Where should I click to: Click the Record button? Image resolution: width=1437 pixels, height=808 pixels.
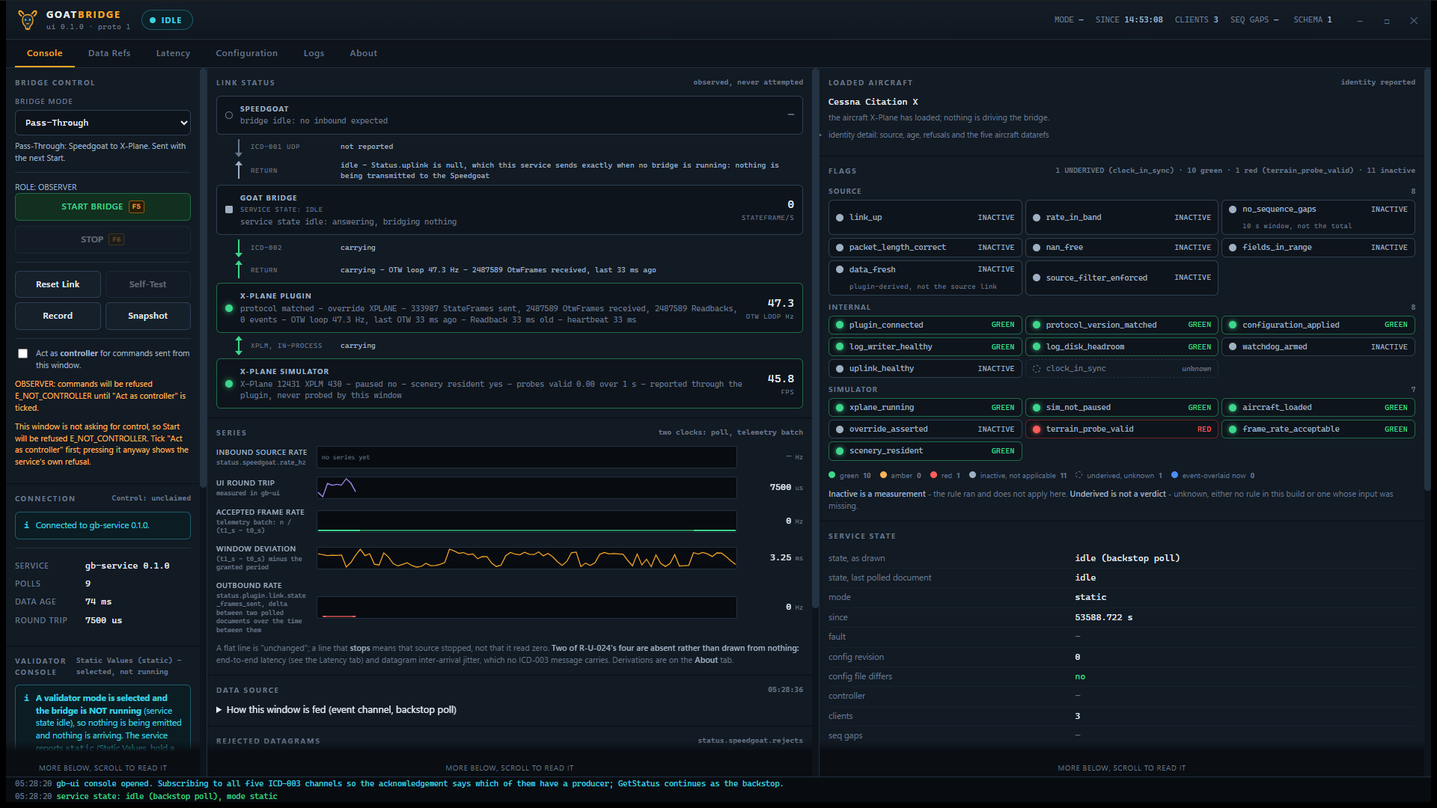coord(58,316)
